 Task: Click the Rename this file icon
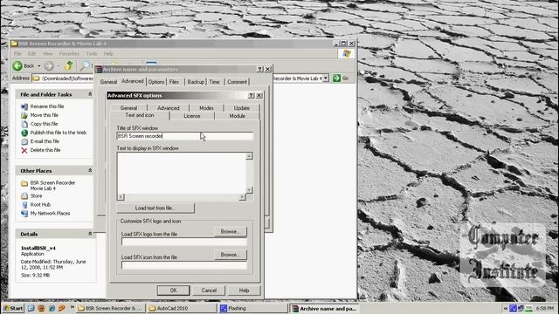pos(24,106)
